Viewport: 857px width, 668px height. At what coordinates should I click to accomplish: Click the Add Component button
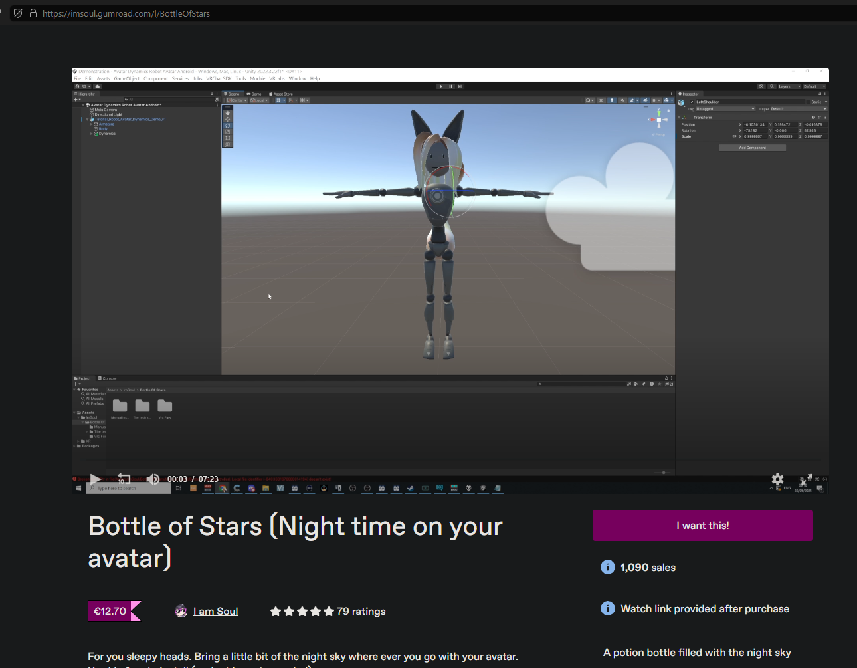752,148
